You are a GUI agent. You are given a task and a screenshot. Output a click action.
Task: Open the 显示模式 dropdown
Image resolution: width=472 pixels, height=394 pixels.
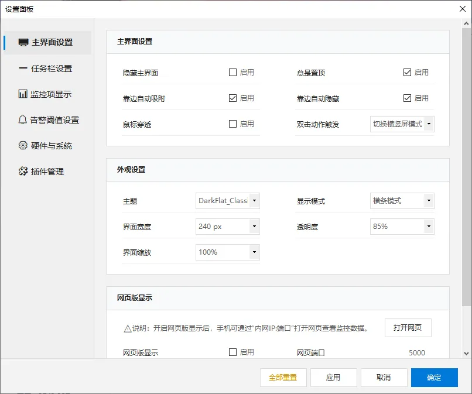pos(402,201)
